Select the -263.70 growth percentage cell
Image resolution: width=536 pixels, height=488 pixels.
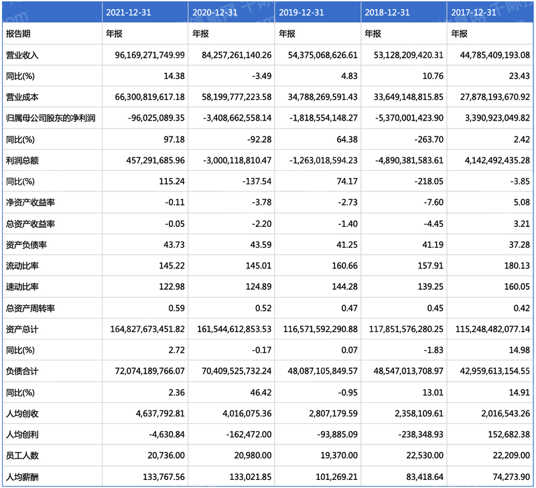tap(427, 139)
